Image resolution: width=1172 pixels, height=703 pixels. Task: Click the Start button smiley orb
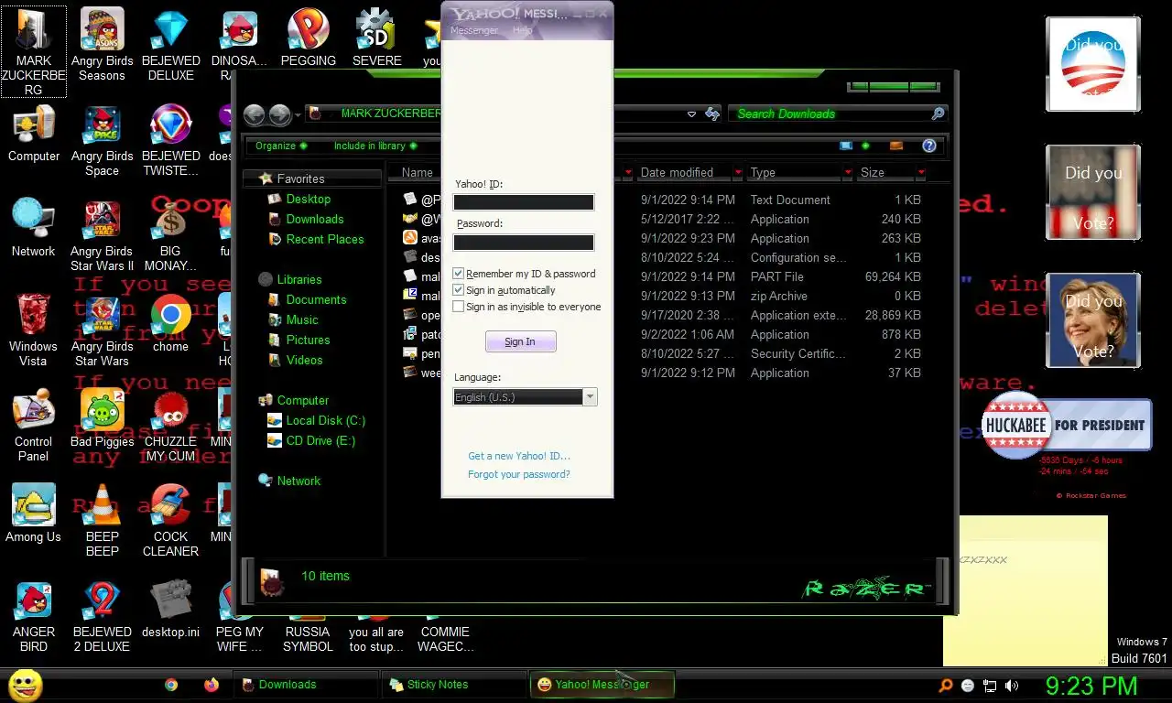(25, 685)
